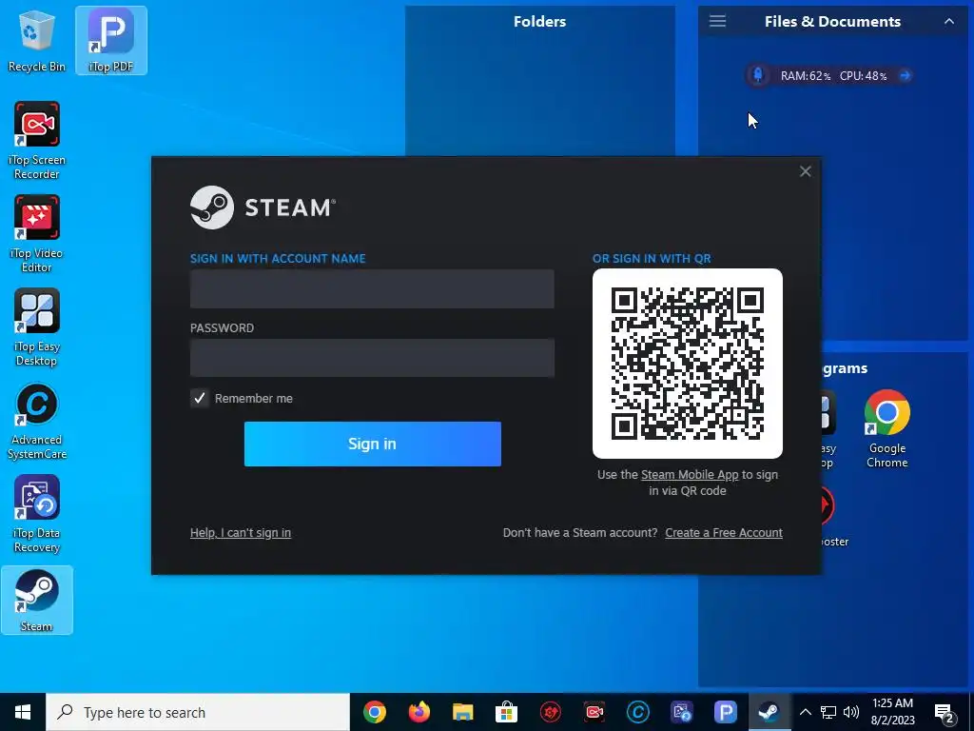The image size is (974, 731).
Task: Open the network tray icon
Action: click(x=828, y=712)
